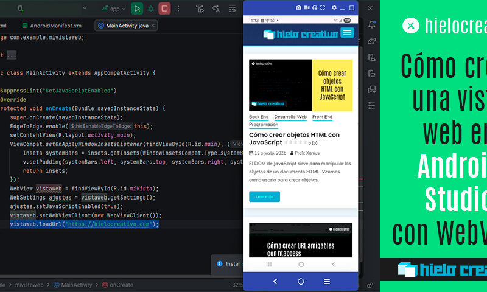Image resolution: width=487 pixels, height=292 pixels.
Task: Tap the Android back arrow in the device navbar
Action: coord(333,265)
